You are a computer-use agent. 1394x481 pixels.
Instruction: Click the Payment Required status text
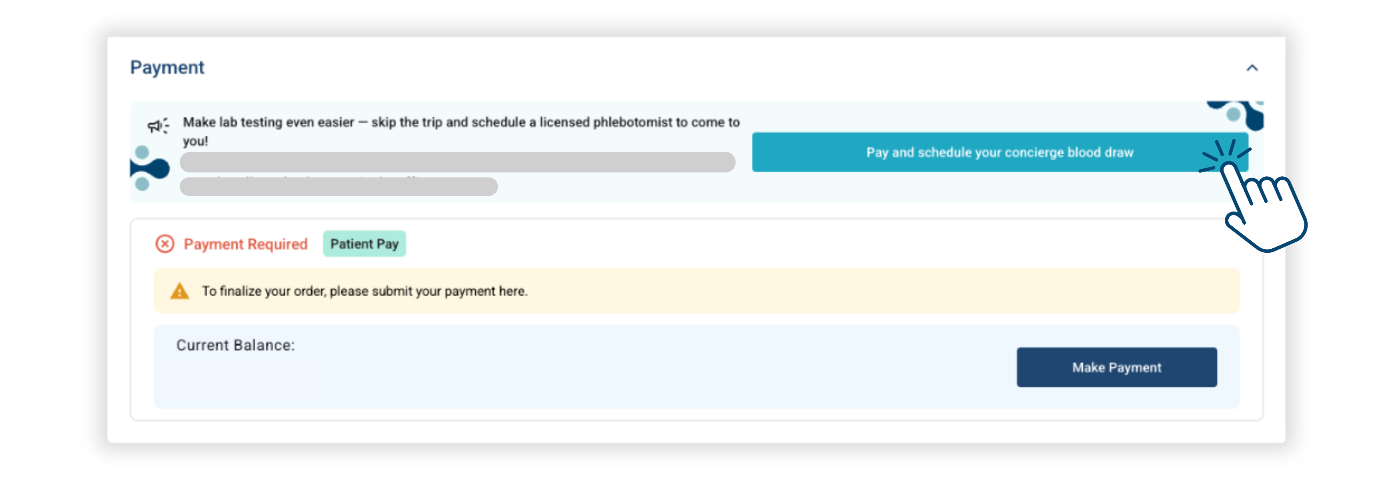[x=246, y=245]
